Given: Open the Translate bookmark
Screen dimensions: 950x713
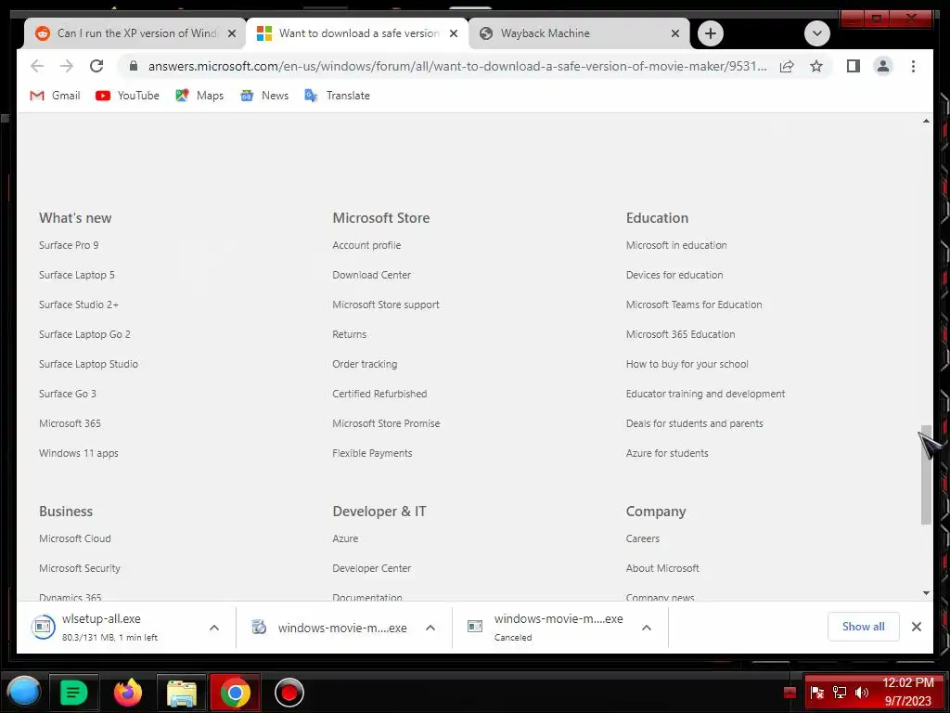Looking at the screenshot, I should pyautogui.click(x=338, y=96).
